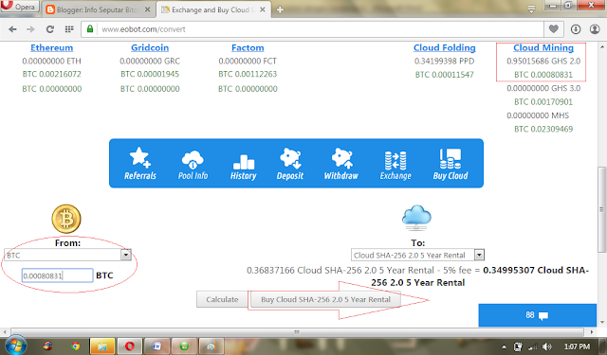607x355 pixels.
Task: Click Buy Cloud SHA-256 2.0 5 Year Rental
Action: (x=325, y=299)
